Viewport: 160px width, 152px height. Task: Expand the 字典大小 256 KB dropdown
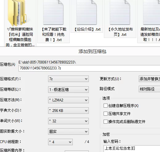coord(68,110)
